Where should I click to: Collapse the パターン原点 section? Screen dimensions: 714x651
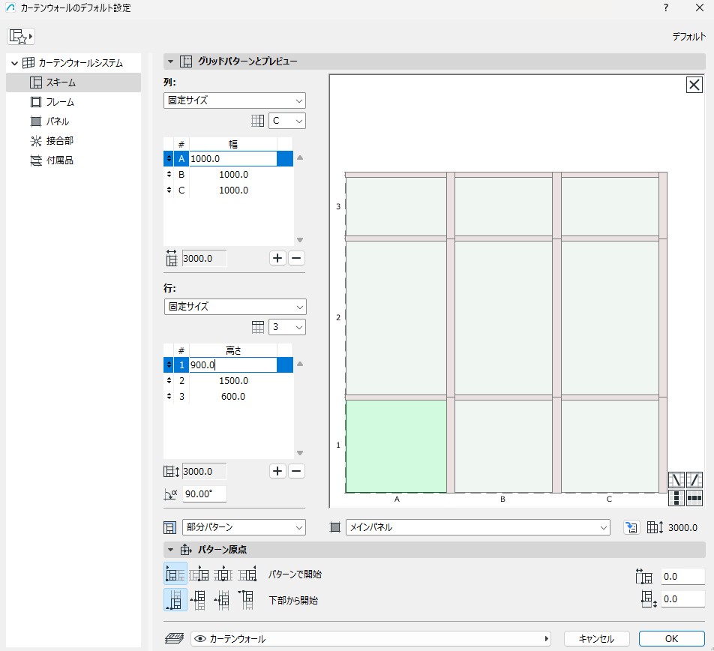coord(170,550)
